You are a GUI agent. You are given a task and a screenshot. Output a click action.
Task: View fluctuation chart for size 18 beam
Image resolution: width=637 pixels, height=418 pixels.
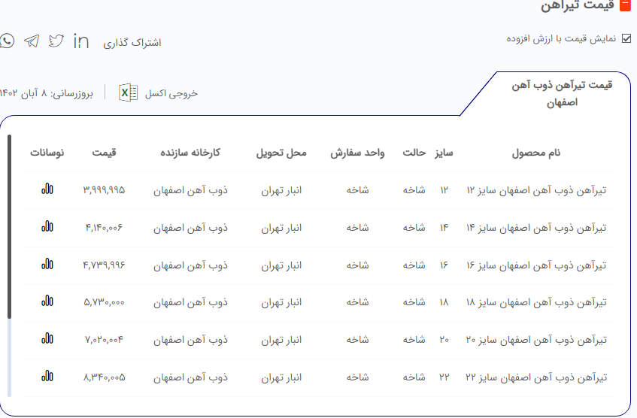(47, 301)
